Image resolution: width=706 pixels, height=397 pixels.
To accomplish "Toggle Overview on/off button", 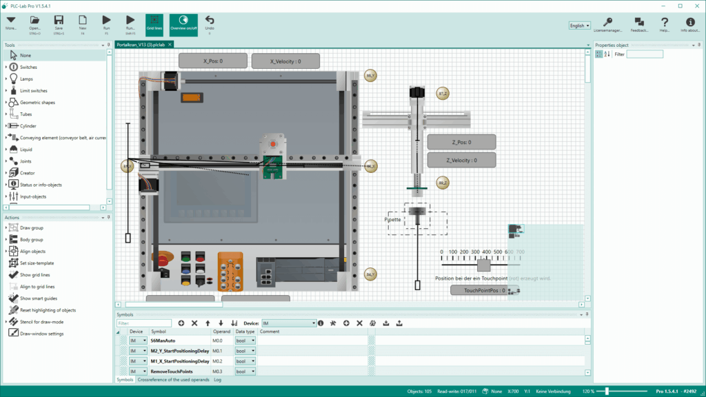I will coord(183,25).
